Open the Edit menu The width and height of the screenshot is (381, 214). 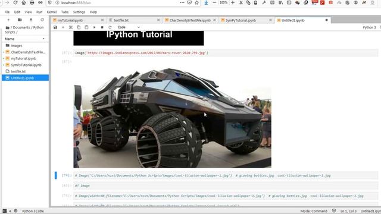pos(17,12)
